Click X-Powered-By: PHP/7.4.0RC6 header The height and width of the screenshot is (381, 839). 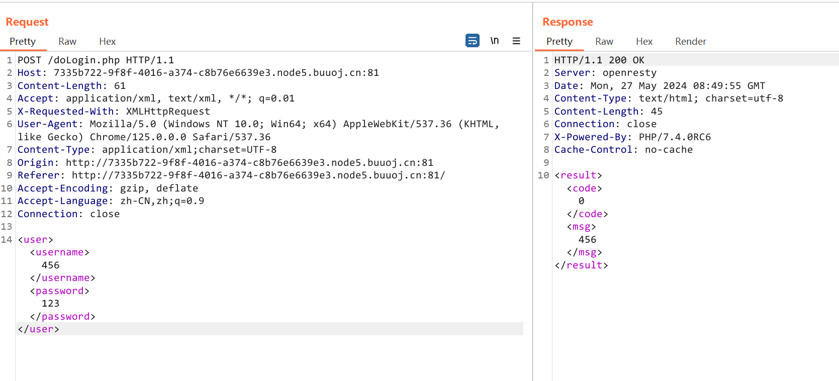pyautogui.click(x=632, y=137)
